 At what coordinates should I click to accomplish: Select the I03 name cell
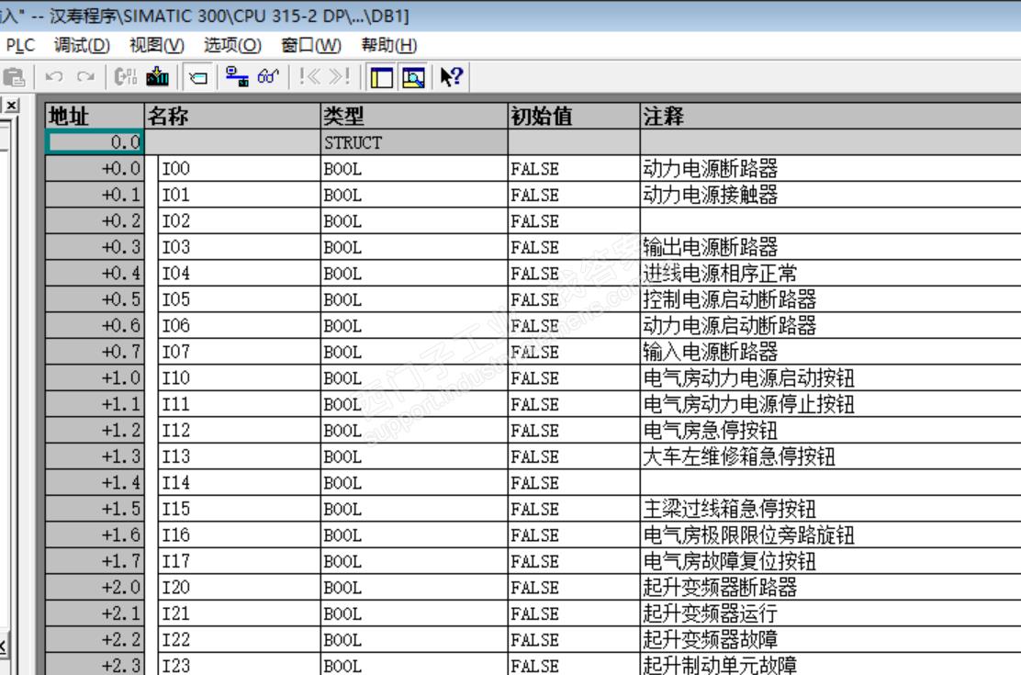pos(239,247)
